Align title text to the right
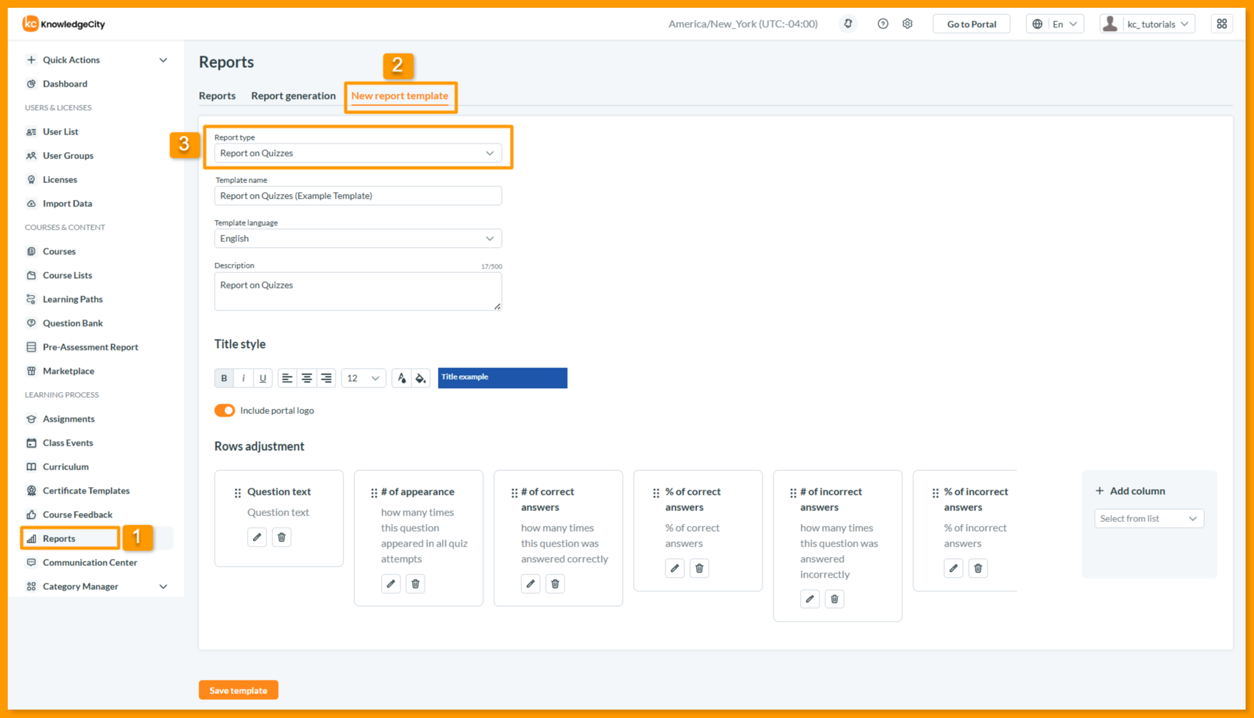 pos(326,378)
